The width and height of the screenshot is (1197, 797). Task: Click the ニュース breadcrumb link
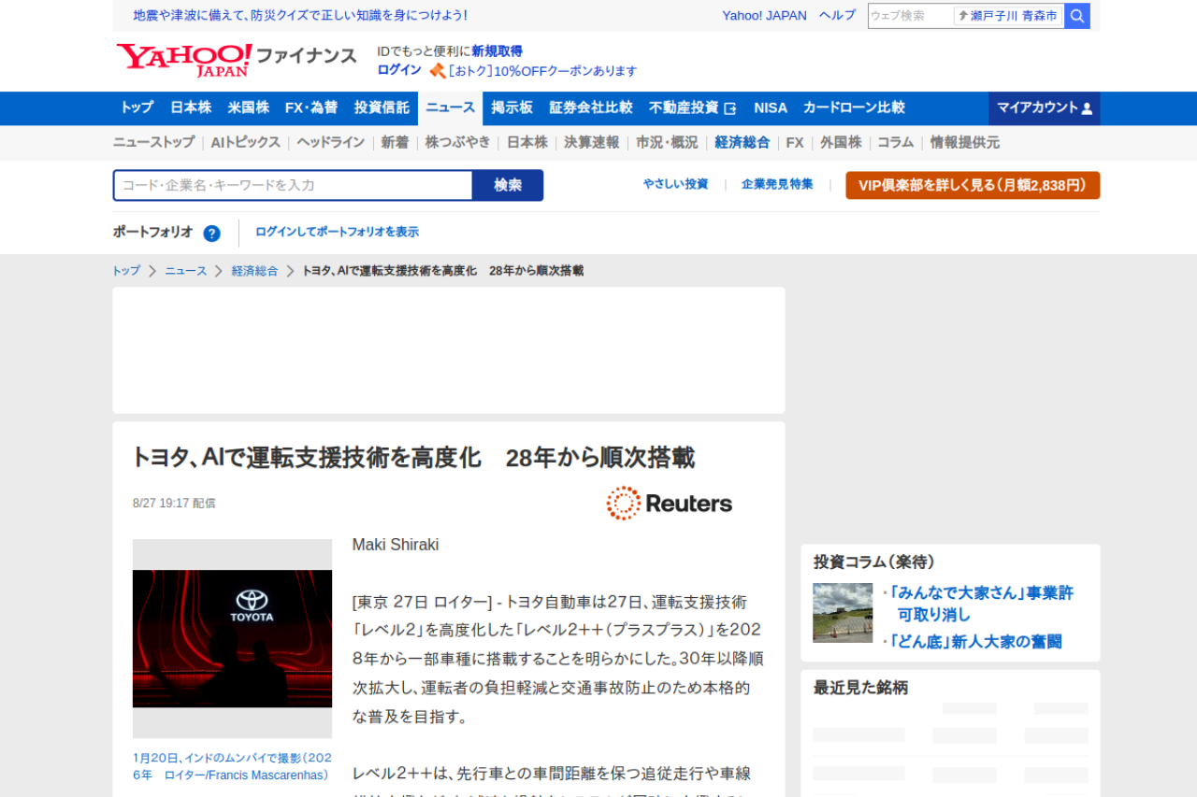tap(186, 271)
